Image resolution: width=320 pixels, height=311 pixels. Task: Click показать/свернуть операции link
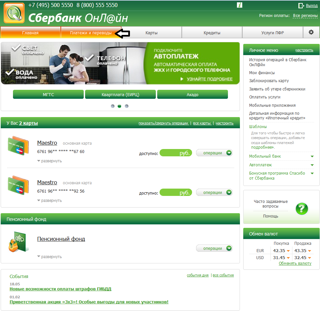pos(163,123)
